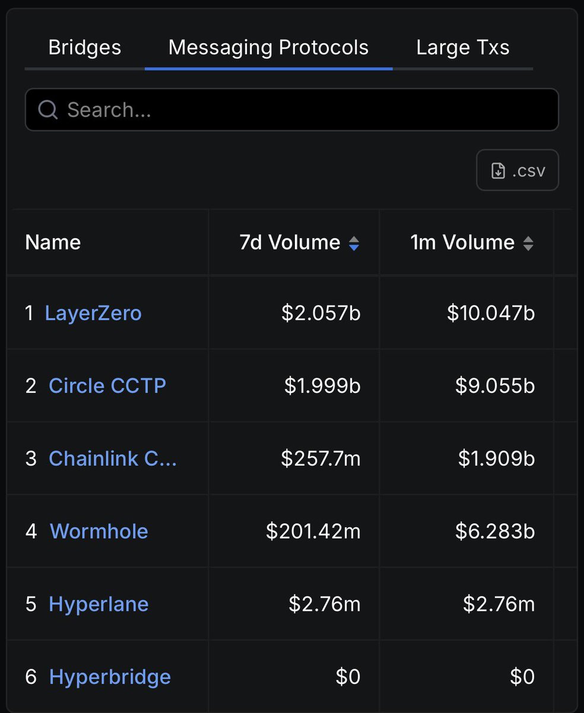Sort by 1m Volume arrows icon
Image resolution: width=584 pixels, height=713 pixels.
point(528,243)
